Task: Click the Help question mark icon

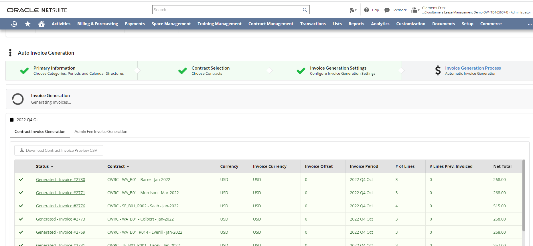Action: (x=366, y=10)
